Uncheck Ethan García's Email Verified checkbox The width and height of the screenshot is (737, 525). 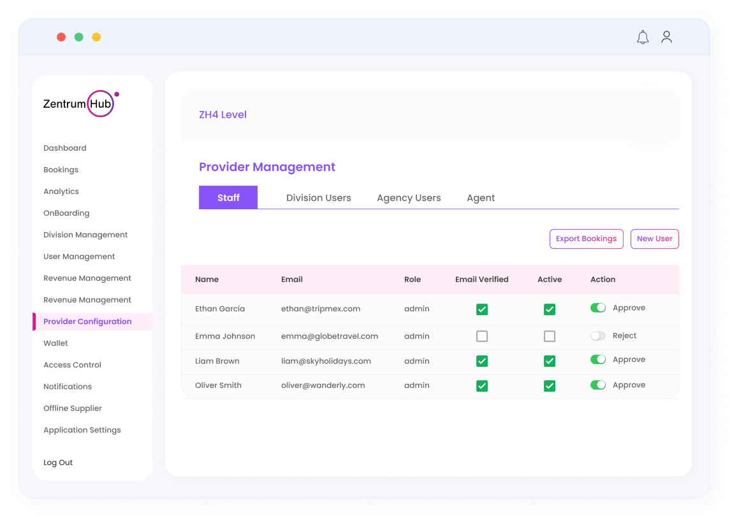click(x=482, y=309)
